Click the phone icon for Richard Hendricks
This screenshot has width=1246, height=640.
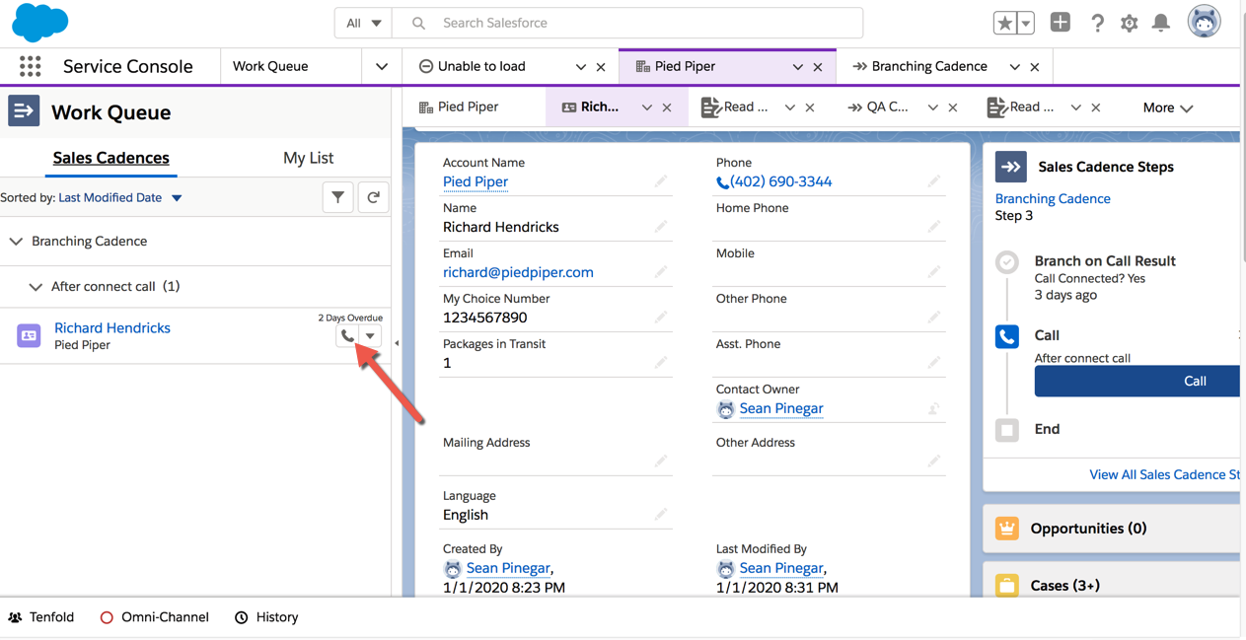point(347,336)
